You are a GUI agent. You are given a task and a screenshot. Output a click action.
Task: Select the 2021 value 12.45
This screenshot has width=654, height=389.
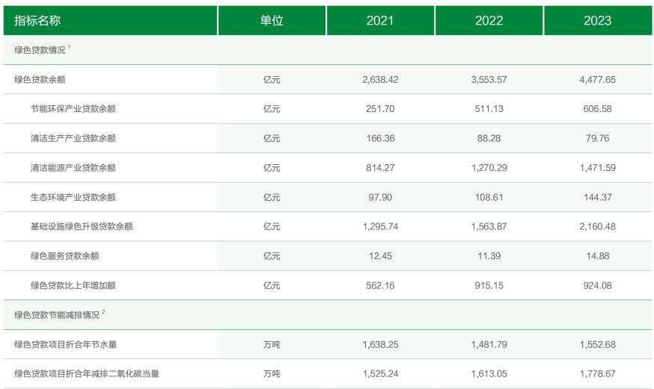click(x=380, y=256)
